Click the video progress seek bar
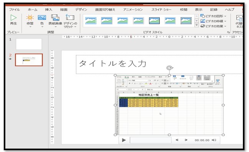 pyautogui.click(x=150, y=140)
